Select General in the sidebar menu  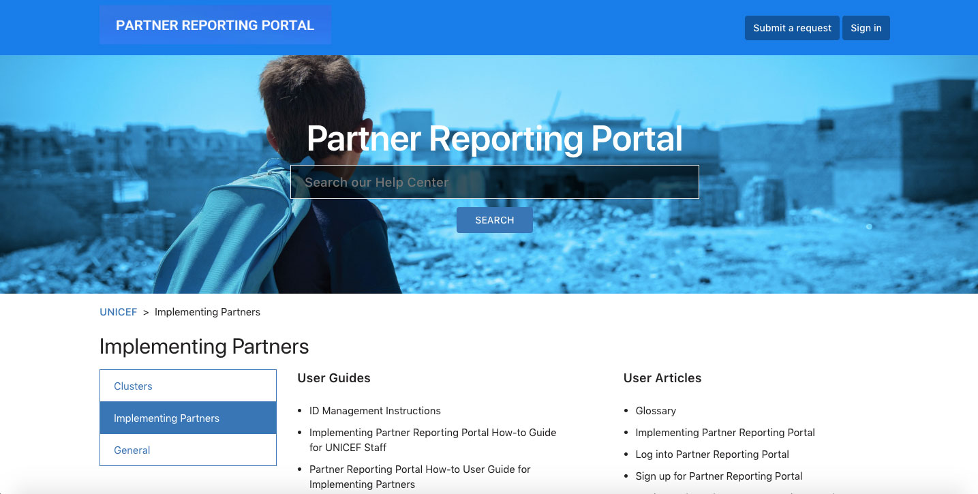point(188,450)
